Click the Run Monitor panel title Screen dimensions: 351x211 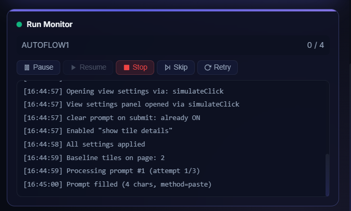(49, 24)
